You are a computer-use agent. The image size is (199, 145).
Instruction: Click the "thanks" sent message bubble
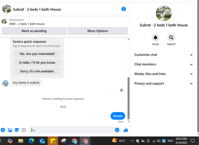click(x=118, y=116)
